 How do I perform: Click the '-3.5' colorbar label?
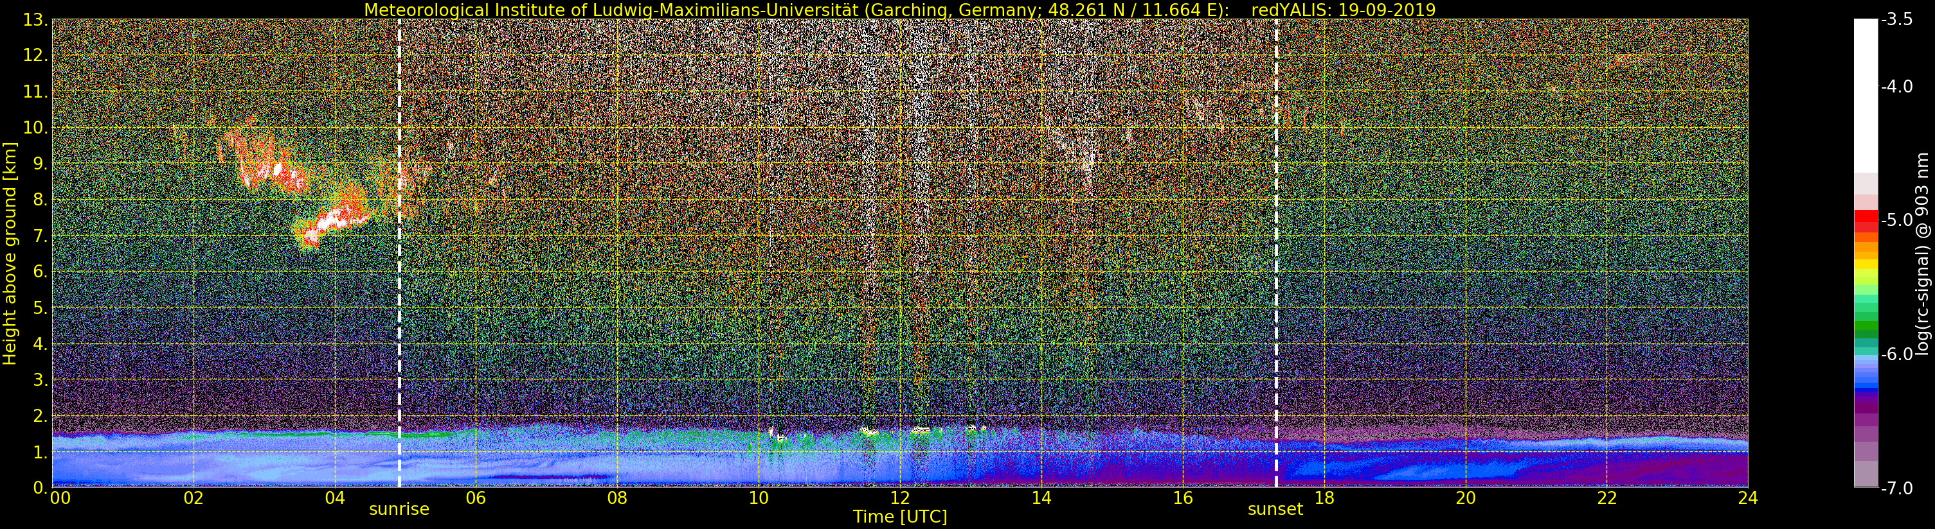click(1898, 21)
